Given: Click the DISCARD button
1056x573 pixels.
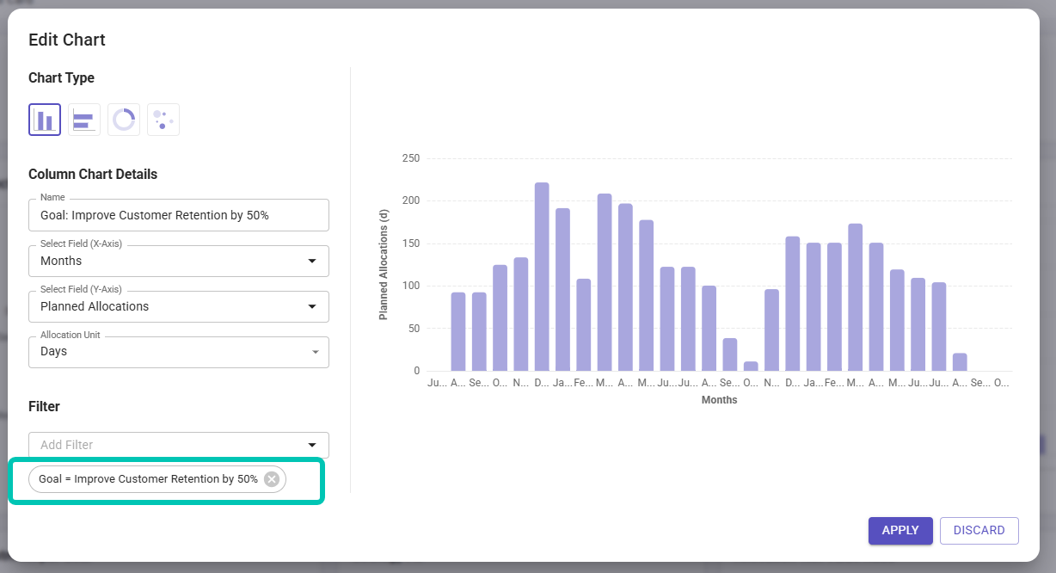Looking at the screenshot, I should click(979, 531).
